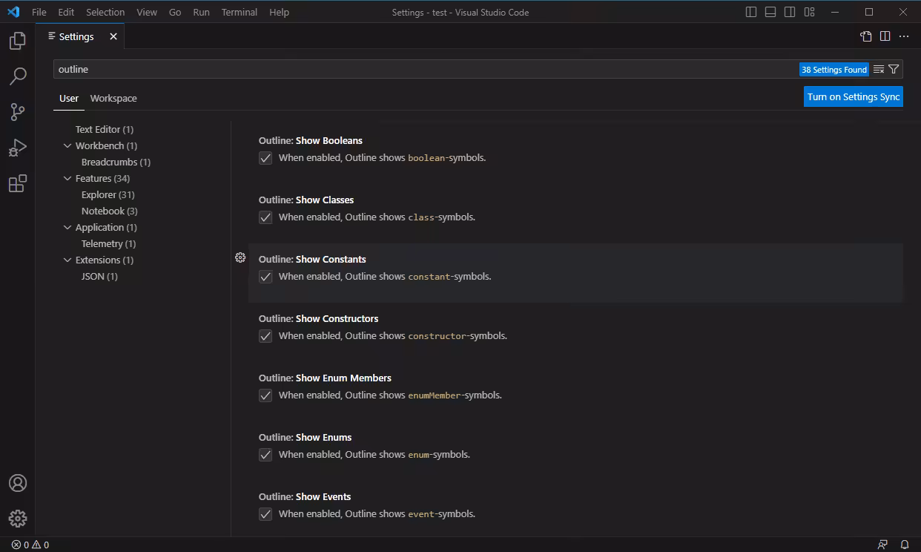Collapse the Features settings group

pyautogui.click(x=67, y=178)
